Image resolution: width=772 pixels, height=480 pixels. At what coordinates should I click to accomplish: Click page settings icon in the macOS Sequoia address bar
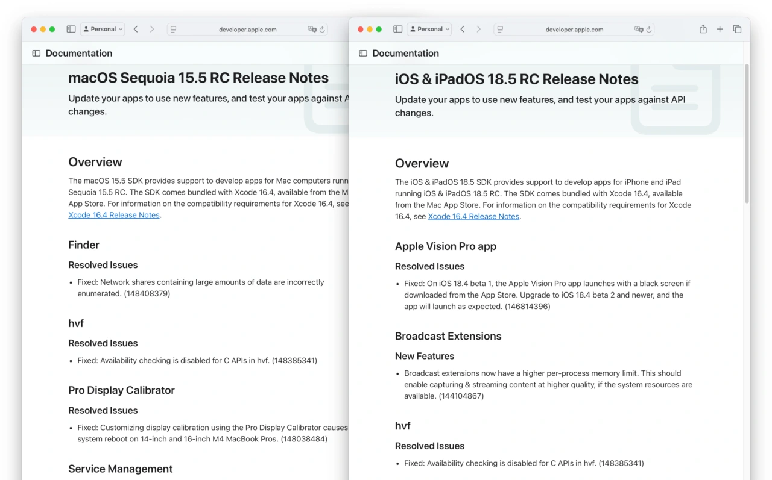(174, 30)
